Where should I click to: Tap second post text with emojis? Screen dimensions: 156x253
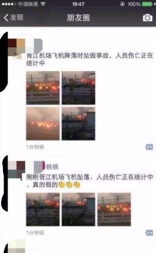pos(90,181)
